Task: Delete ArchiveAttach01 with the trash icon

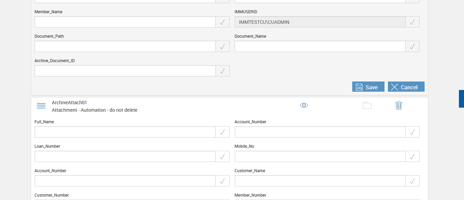Action: point(399,105)
